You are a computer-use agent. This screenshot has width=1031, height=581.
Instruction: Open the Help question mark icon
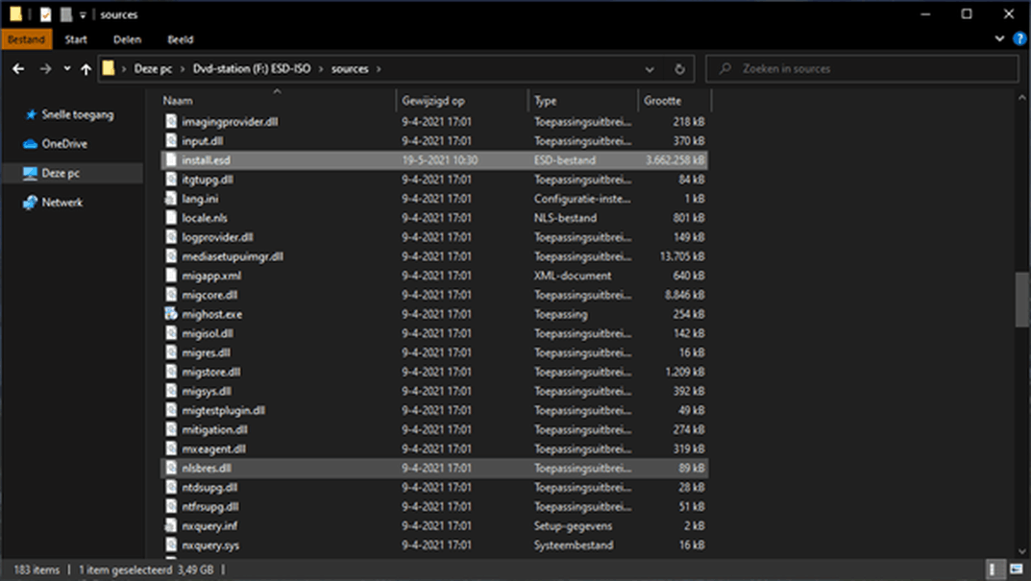tap(1019, 38)
